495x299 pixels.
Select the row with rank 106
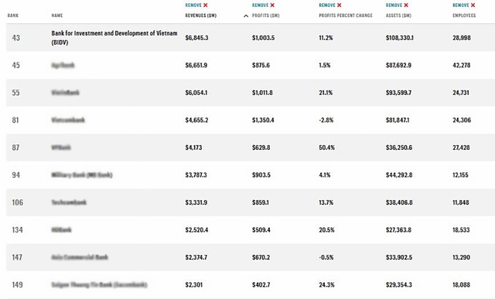(251, 202)
